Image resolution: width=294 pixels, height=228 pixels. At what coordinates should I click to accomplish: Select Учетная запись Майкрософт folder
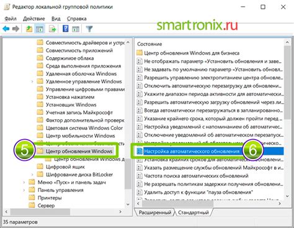(x=79, y=112)
